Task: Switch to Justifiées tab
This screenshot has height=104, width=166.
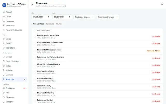Action: coord(50,24)
